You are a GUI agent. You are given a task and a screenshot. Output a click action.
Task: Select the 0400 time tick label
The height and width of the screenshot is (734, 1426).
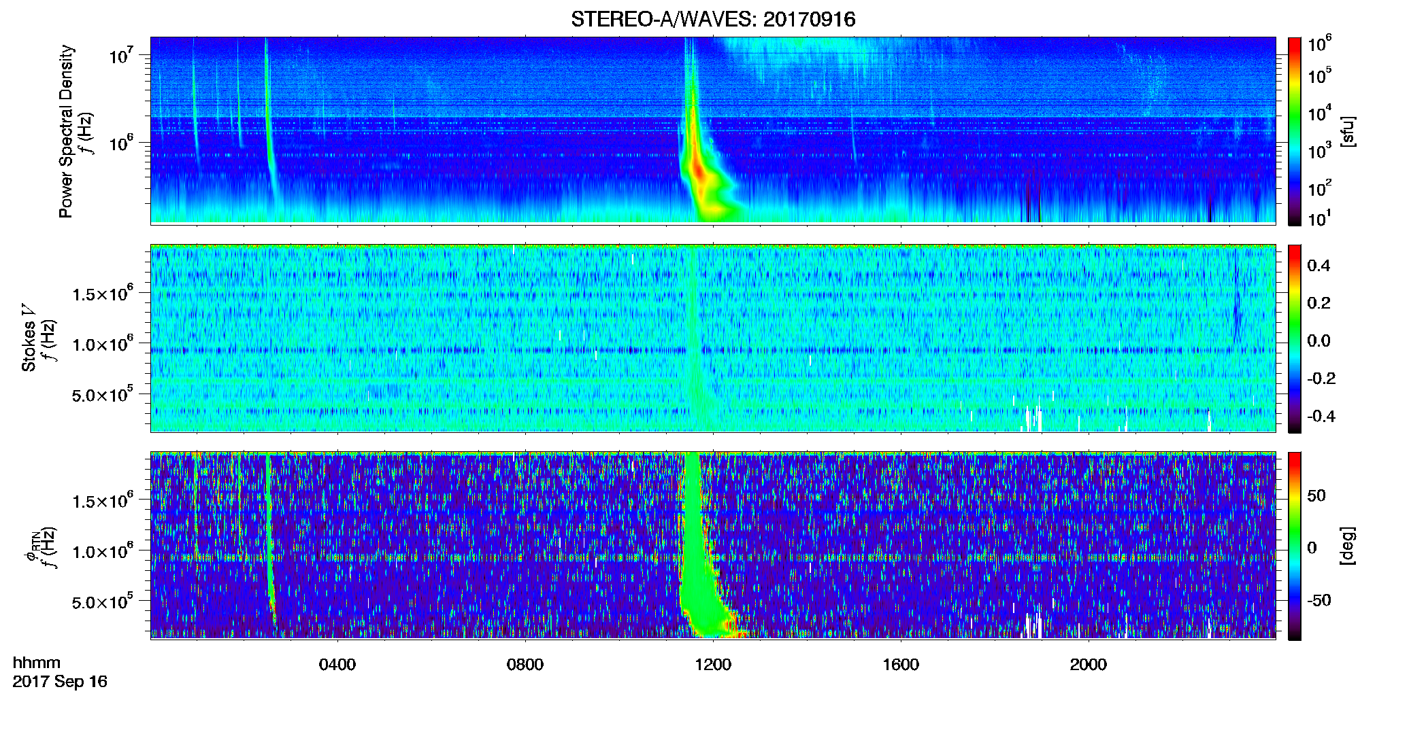point(337,665)
